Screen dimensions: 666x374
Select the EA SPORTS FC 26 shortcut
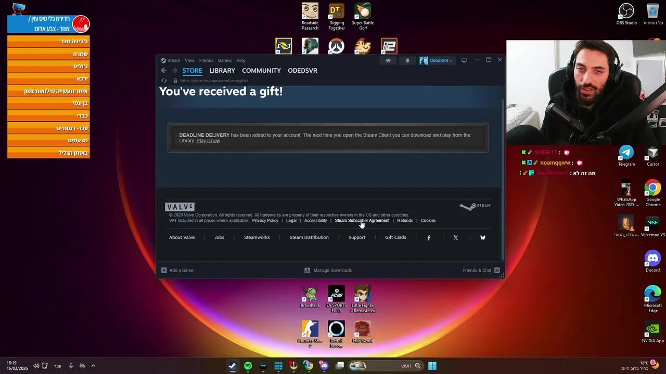336,299
